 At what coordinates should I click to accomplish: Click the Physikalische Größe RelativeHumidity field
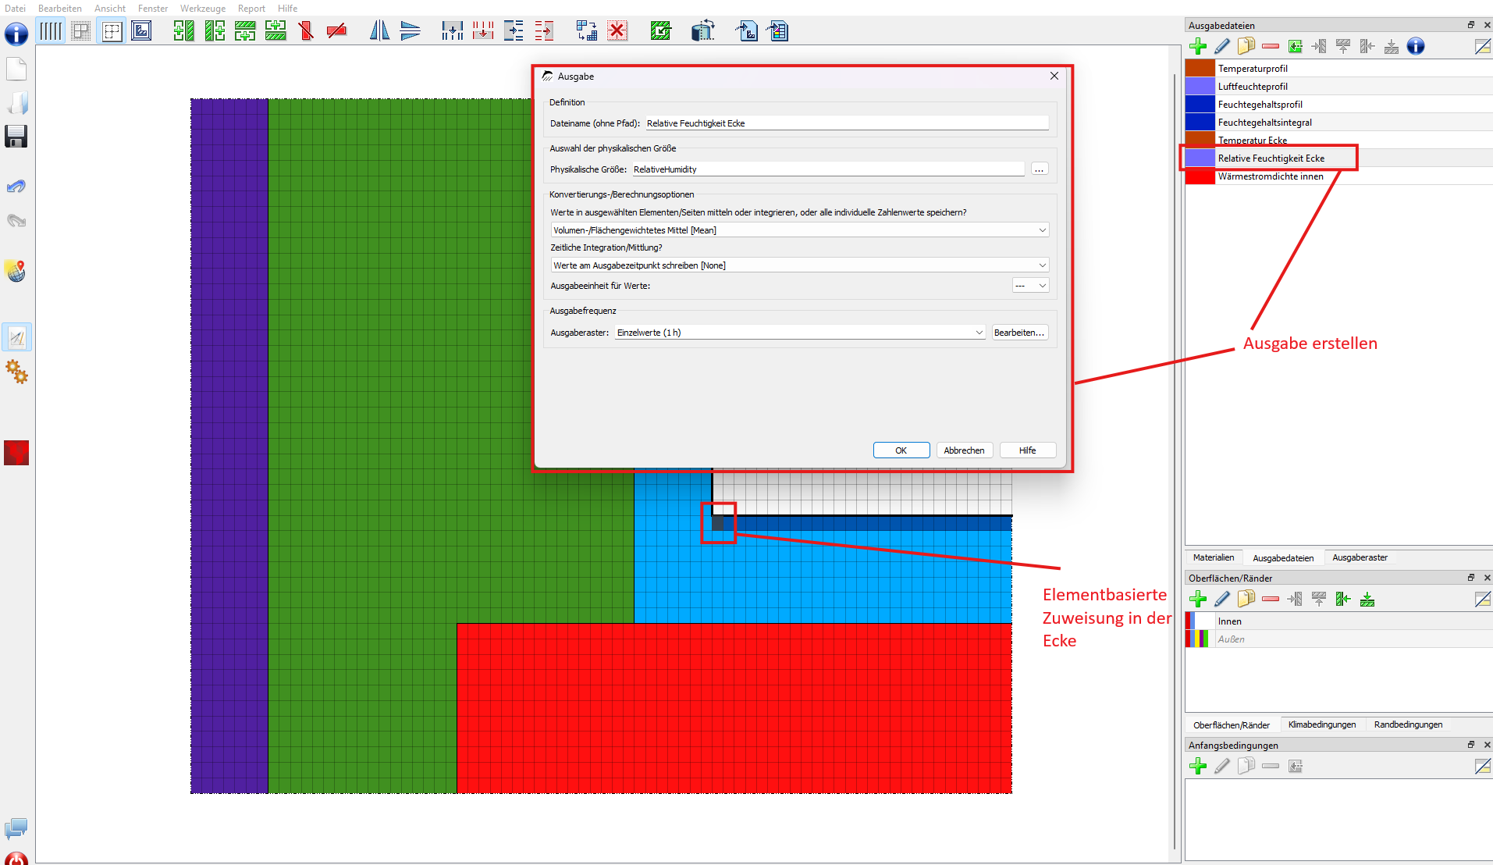[x=828, y=169]
